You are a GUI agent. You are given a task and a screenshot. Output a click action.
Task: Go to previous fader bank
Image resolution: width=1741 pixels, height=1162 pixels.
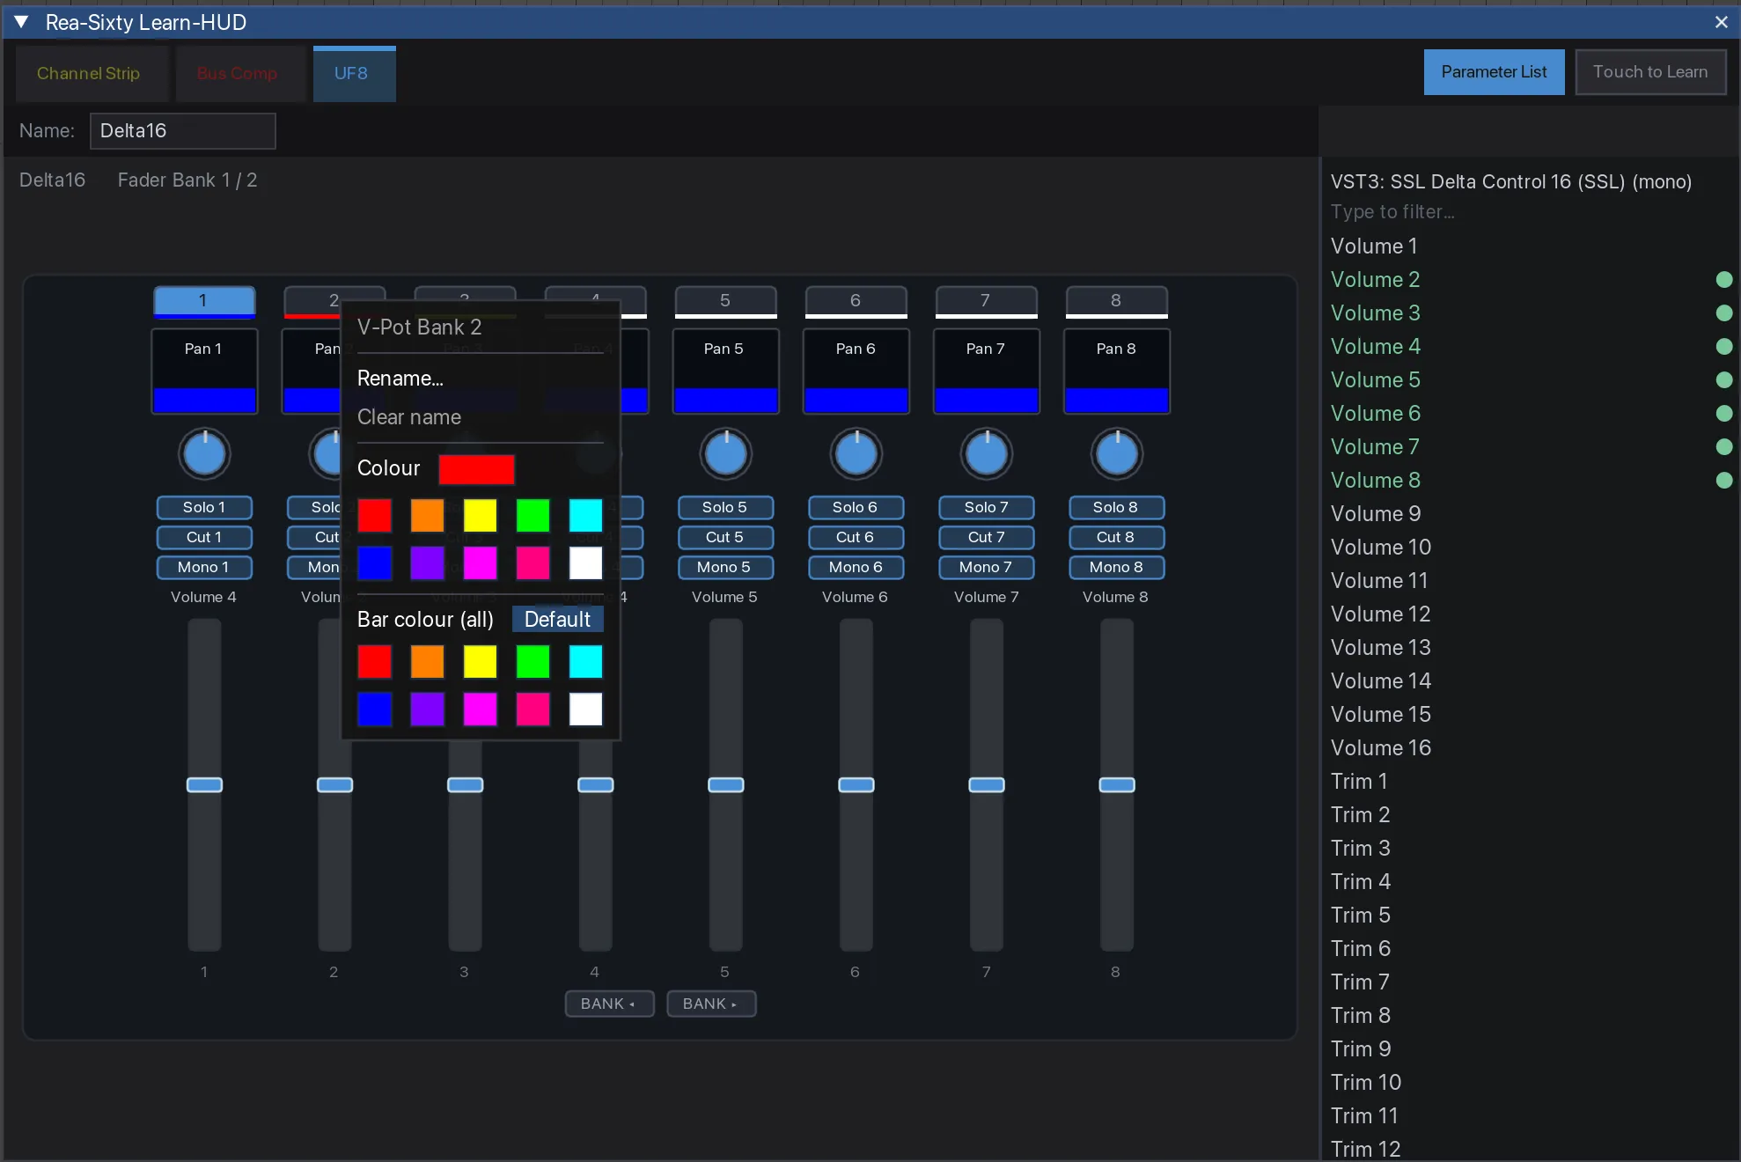coord(609,1004)
